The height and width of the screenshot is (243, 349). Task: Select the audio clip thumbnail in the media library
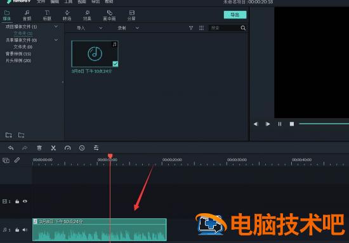95,54
